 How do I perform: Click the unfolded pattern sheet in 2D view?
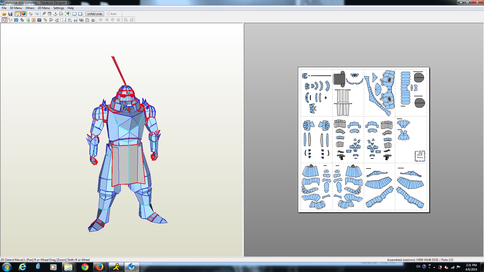[x=364, y=140]
